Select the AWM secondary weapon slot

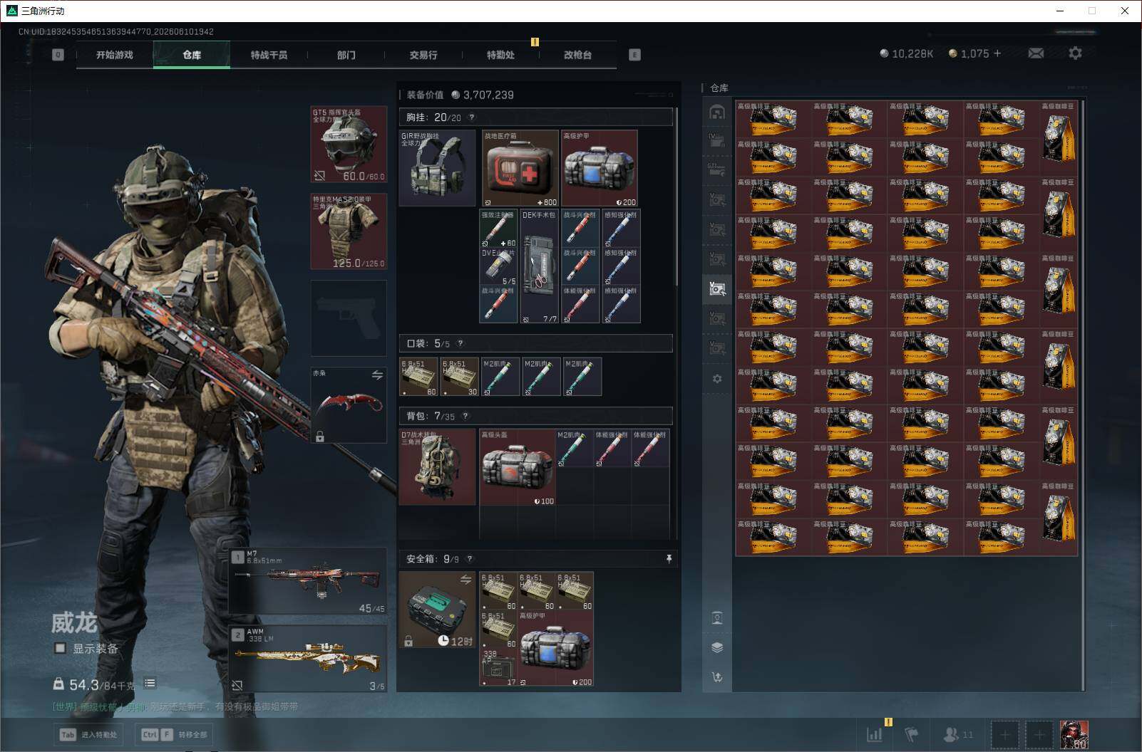pos(308,659)
